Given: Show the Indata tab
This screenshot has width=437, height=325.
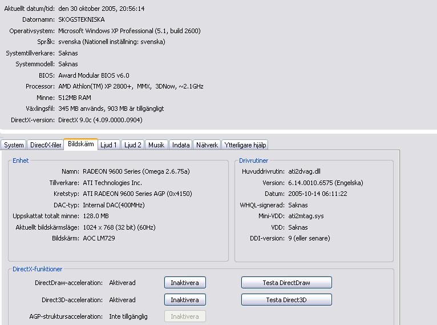Looking at the screenshot, I should click(x=181, y=145).
